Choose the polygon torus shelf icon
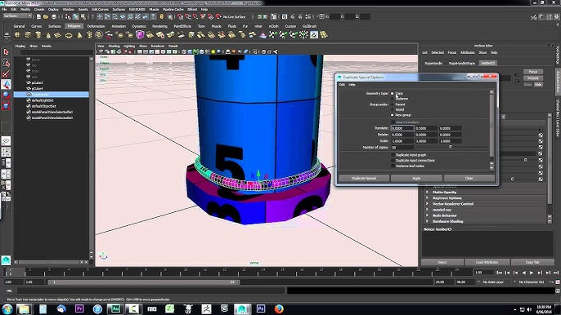561x315 pixels. coord(69,35)
